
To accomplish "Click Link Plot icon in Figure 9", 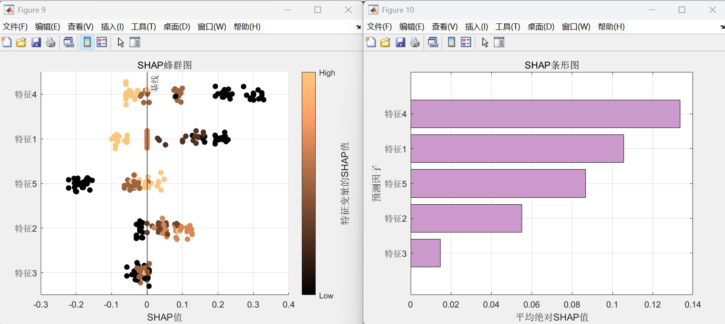I will [x=69, y=42].
